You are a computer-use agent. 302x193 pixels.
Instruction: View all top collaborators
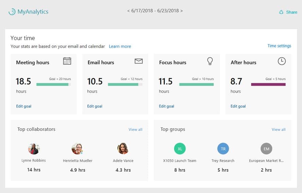135,129
